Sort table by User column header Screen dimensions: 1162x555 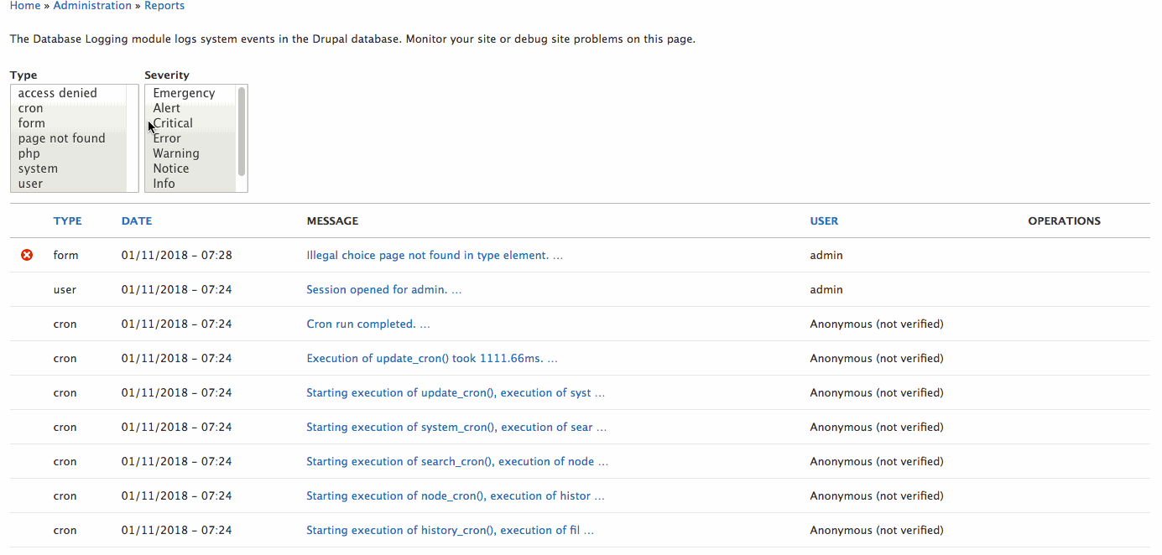click(x=824, y=221)
